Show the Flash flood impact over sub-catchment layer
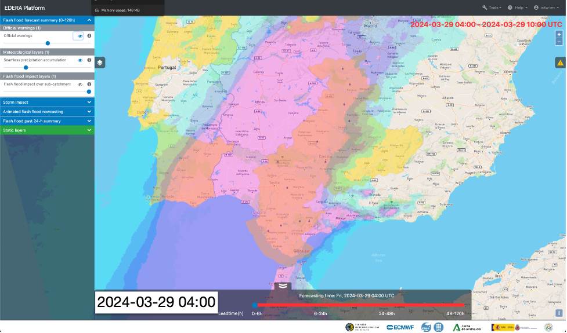Image resolution: width=567 pixels, height=333 pixels. click(x=80, y=85)
